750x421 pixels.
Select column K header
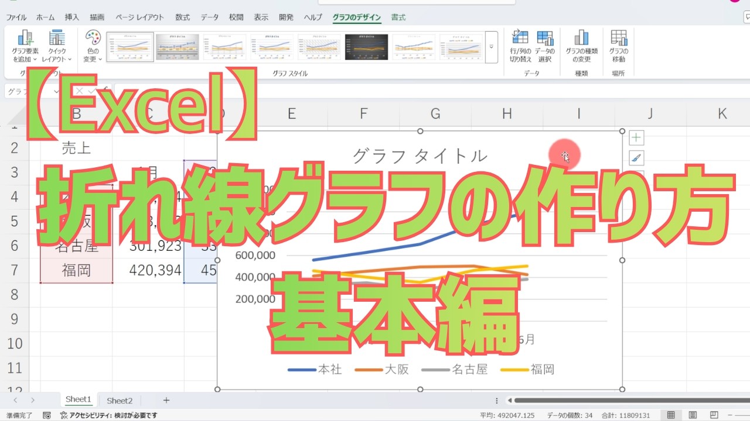pyautogui.click(x=722, y=114)
